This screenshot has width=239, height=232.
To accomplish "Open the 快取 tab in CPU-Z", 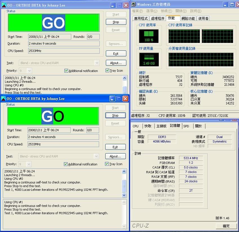I will [148, 126].
